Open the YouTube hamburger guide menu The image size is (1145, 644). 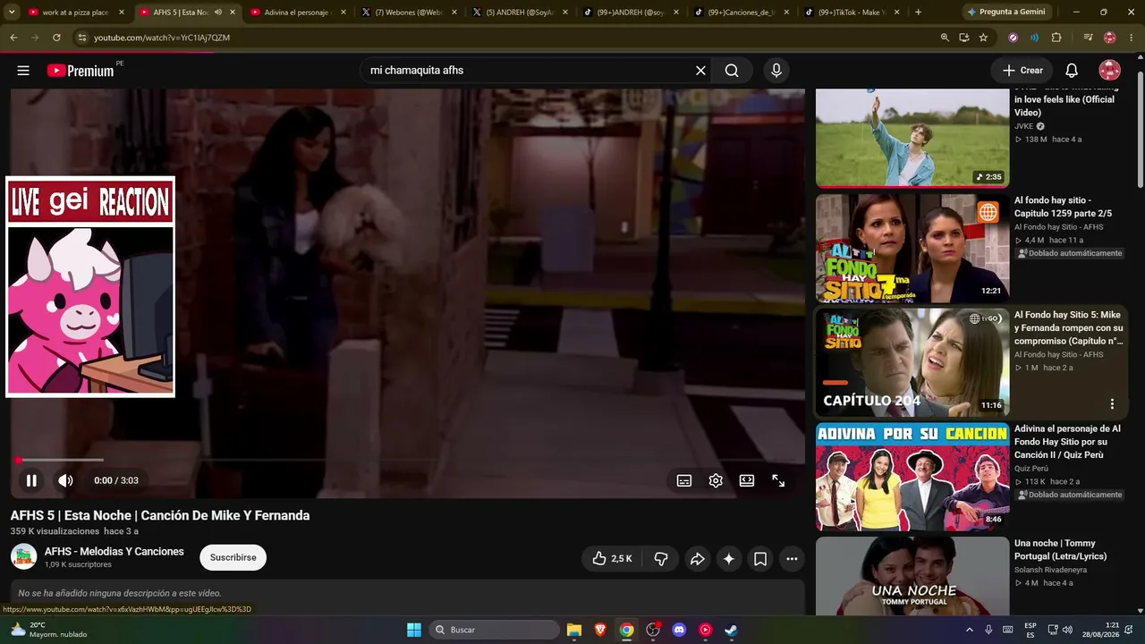coord(23,71)
